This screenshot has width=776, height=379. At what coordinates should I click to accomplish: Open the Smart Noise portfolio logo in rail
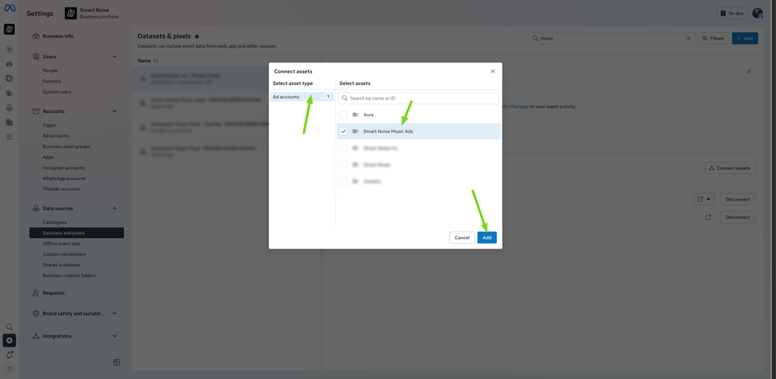point(9,29)
